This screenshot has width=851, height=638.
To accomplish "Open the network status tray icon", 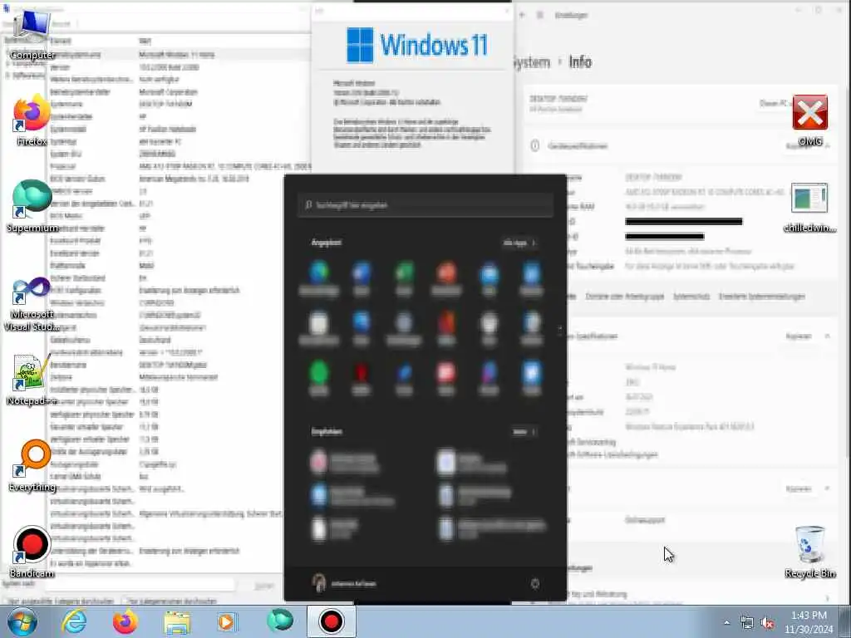I will pyautogui.click(x=747, y=623).
